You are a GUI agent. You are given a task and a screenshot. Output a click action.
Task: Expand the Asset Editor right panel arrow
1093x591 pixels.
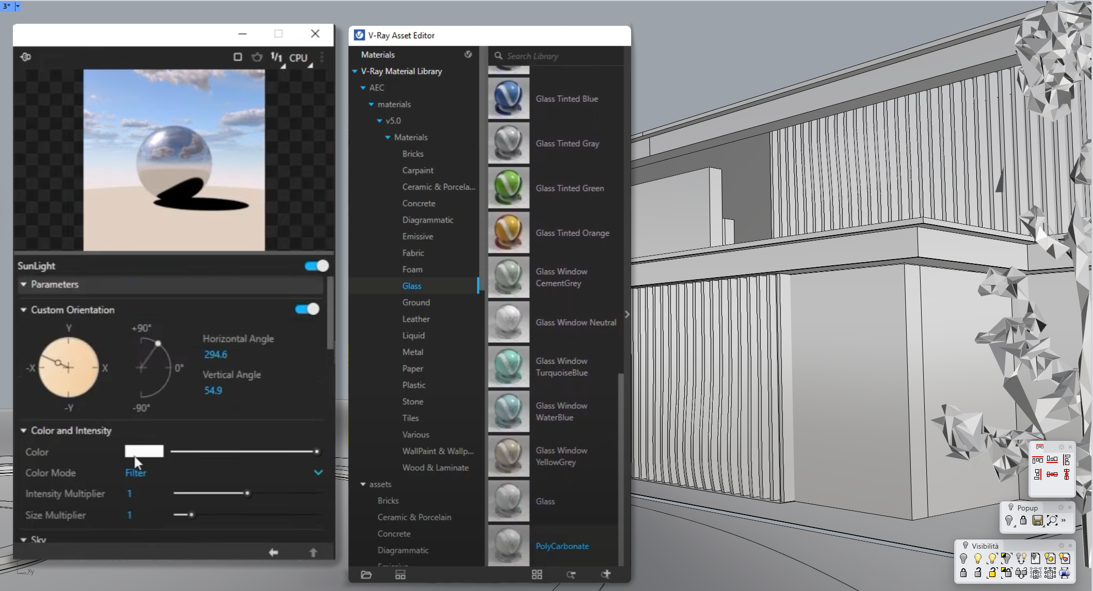click(627, 314)
